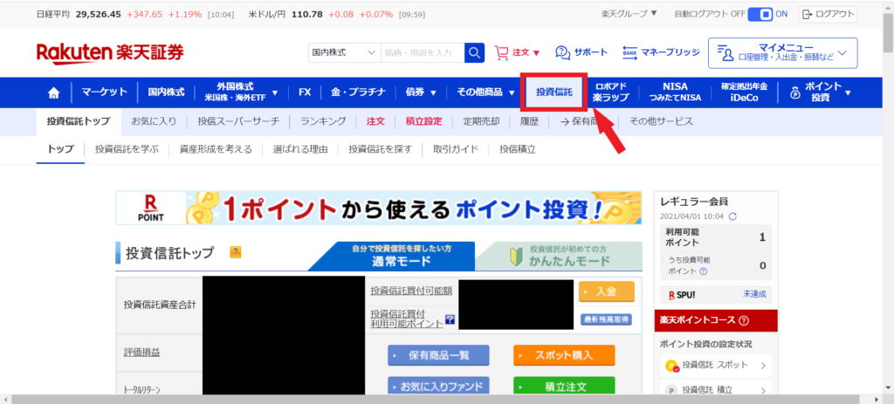This screenshot has width=894, height=404.
Task: Click the home icon in navigation bar
Action: (53, 92)
